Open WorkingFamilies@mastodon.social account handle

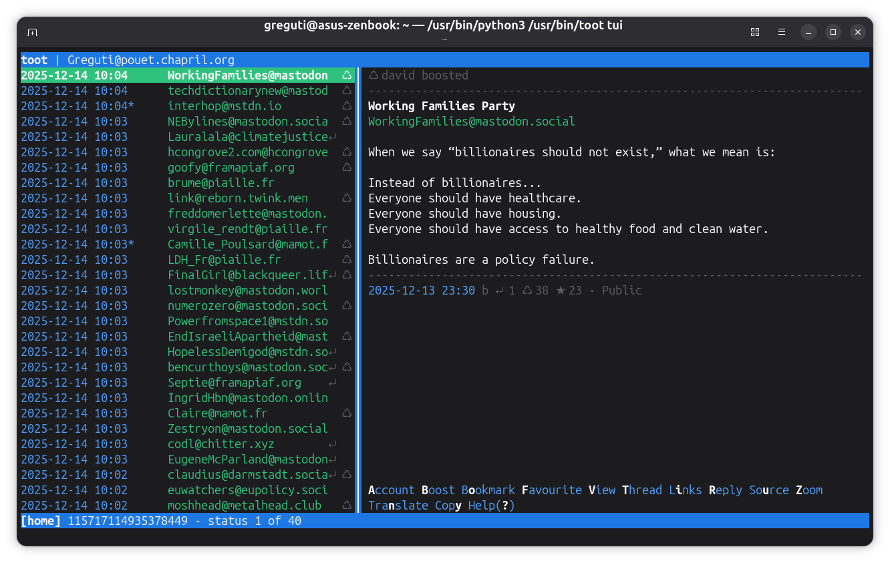(471, 122)
